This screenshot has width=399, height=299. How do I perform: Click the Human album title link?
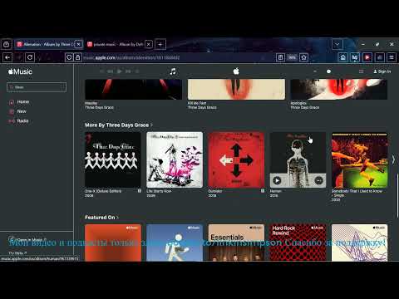tap(275, 191)
